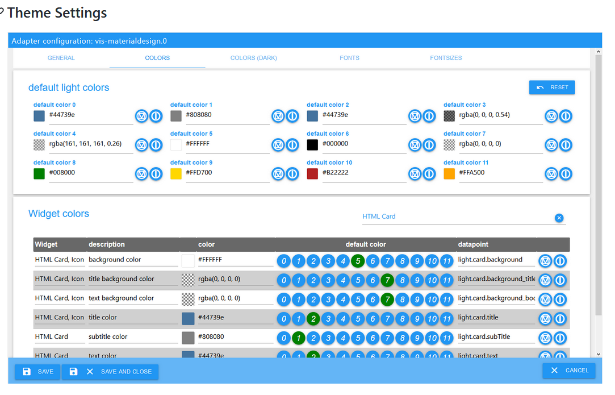Click the default color 5 hex input field
The image size is (615, 395).
coord(226,144)
